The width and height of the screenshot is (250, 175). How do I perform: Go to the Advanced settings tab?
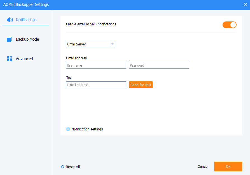click(24, 59)
